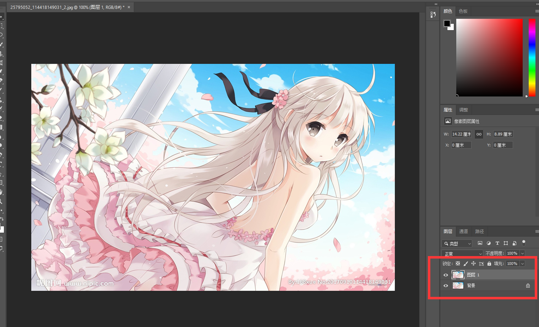Screen dimensions: 539x327
Task: Hide the 背景 layer with the eye icon
Action: 446,286
